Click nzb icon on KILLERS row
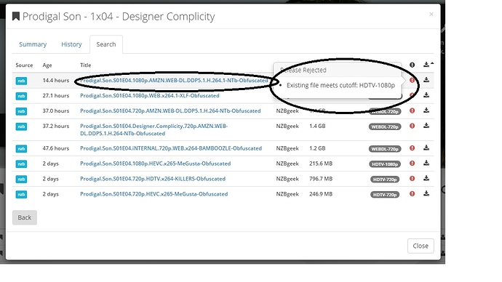 coord(21,179)
